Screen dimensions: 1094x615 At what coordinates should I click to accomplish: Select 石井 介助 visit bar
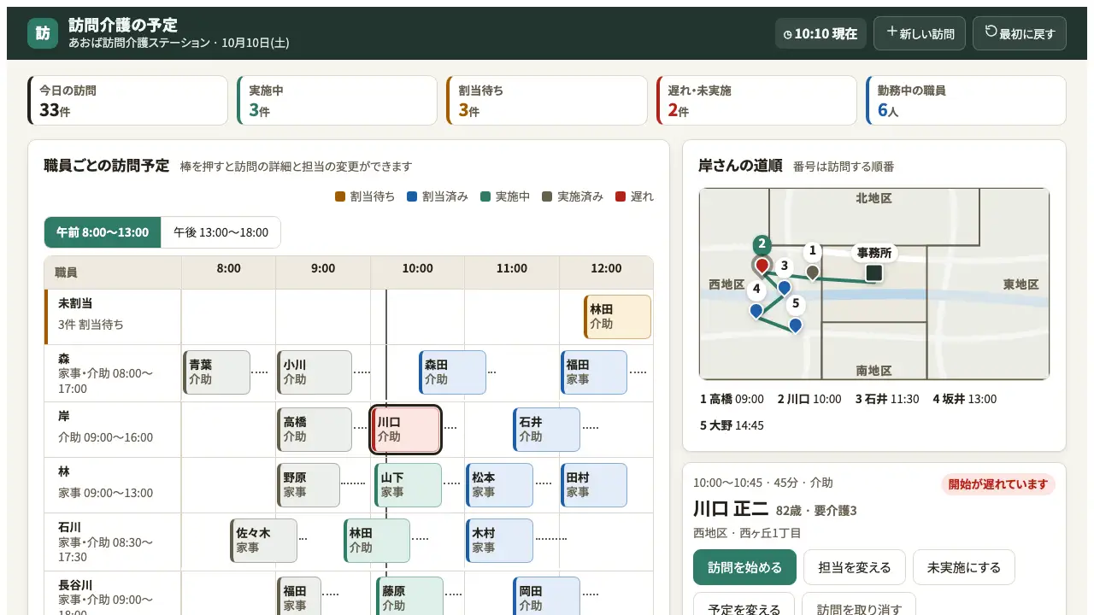point(547,430)
